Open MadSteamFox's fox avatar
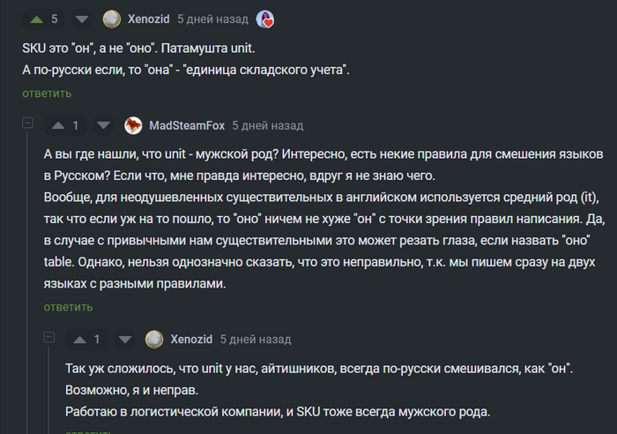 pos(134,125)
